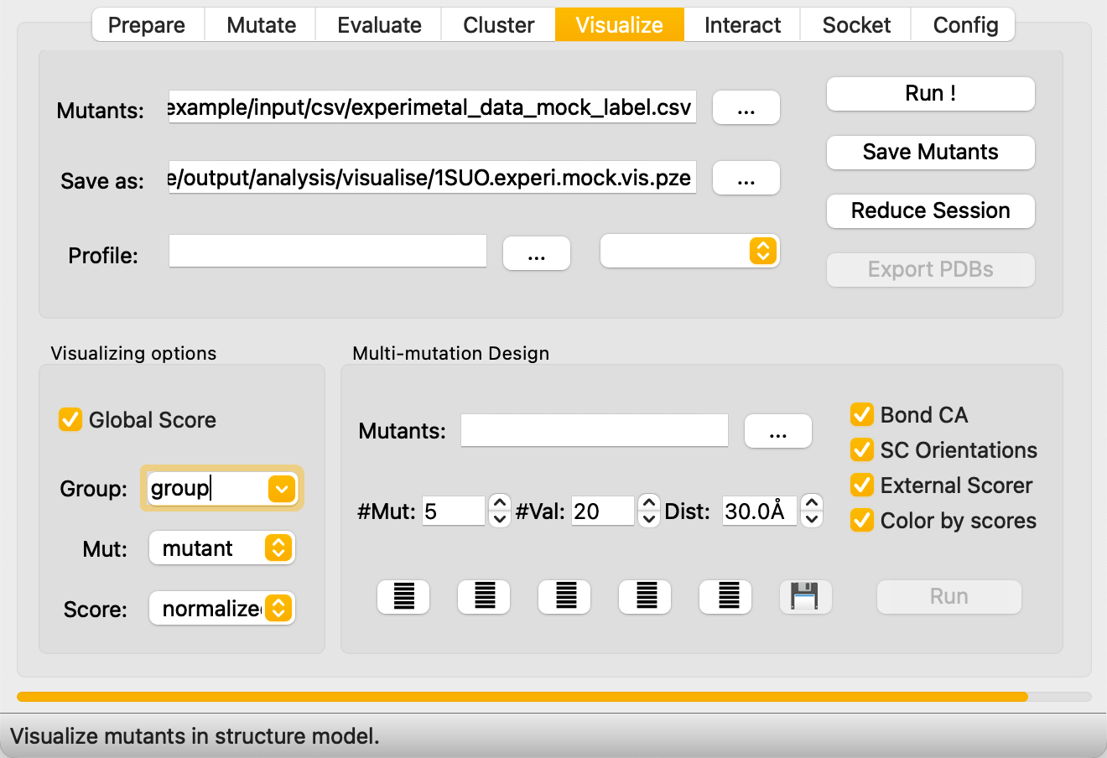Click the fifth list icon button
Image resolution: width=1107 pixels, height=758 pixels.
726,597
